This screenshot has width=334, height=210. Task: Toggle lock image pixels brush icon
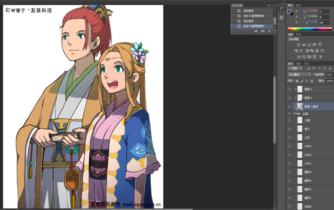(x=302, y=81)
